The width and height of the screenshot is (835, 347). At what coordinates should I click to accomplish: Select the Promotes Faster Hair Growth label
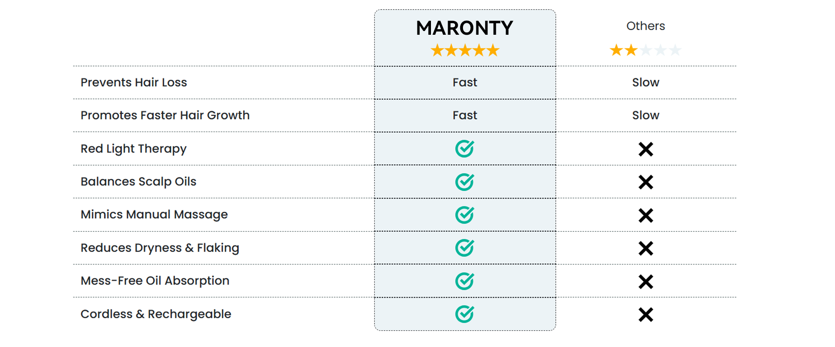click(x=165, y=115)
